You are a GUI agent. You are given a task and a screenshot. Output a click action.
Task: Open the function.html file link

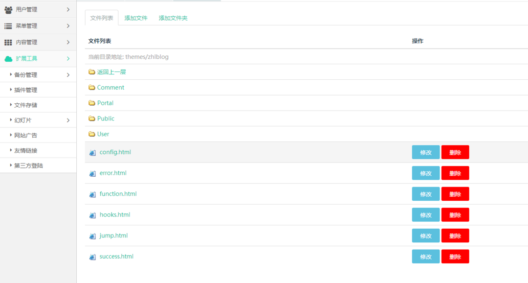click(118, 194)
